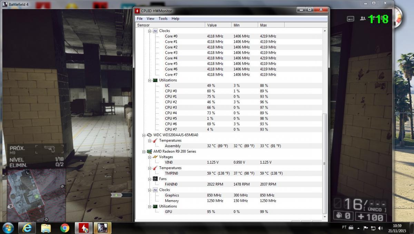Click the Max column header
414x234 pixels.
tap(271, 25)
